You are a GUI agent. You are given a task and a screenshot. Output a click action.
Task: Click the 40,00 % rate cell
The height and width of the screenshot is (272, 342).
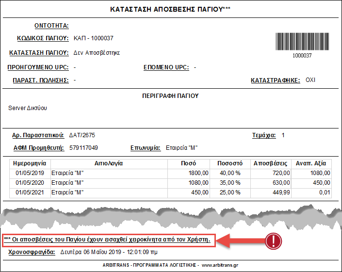(230, 173)
